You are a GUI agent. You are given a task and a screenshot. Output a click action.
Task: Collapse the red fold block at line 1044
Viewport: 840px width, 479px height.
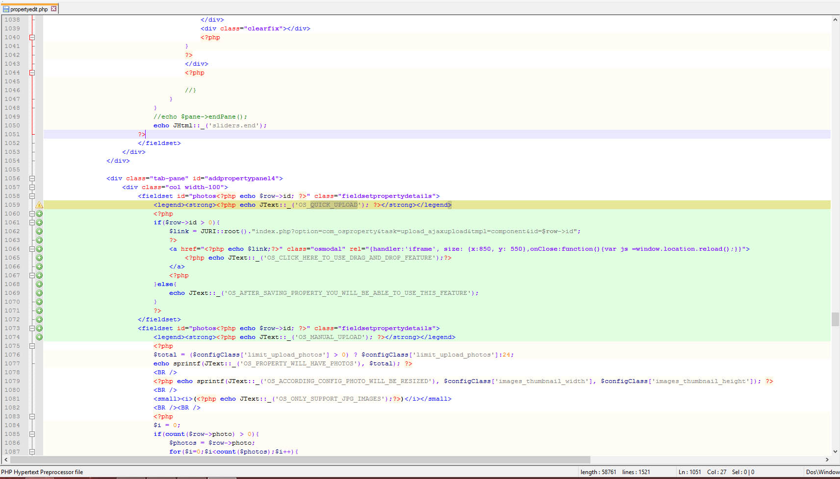[32, 72]
